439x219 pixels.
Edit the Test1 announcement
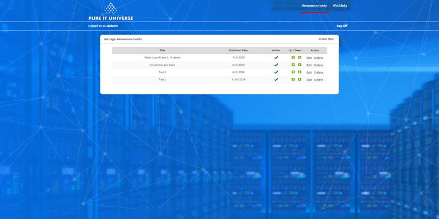point(309,80)
